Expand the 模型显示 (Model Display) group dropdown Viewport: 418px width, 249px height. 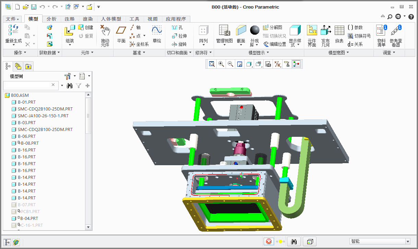(259, 53)
